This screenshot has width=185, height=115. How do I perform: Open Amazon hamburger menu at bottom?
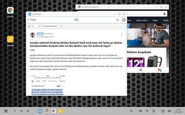tap(141, 70)
